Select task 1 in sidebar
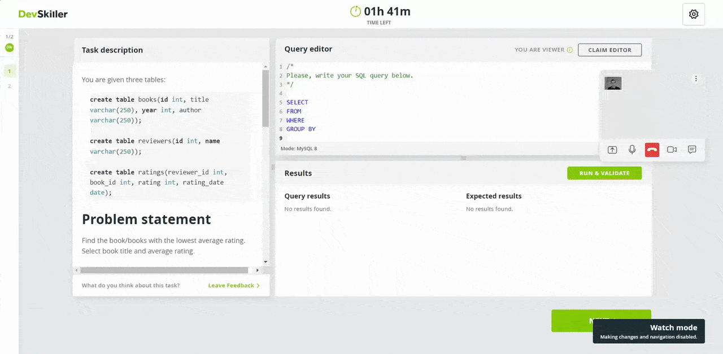The height and width of the screenshot is (354, 723). click(9, 71)
